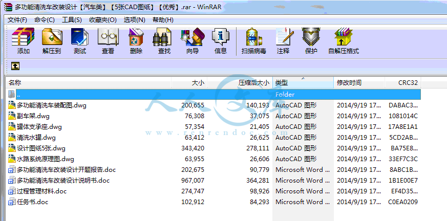Image resolution: width=447 pixels, height=221 pixels.
Task: Click the 'Folder' type cell in the '..' row
Action: 285,95
